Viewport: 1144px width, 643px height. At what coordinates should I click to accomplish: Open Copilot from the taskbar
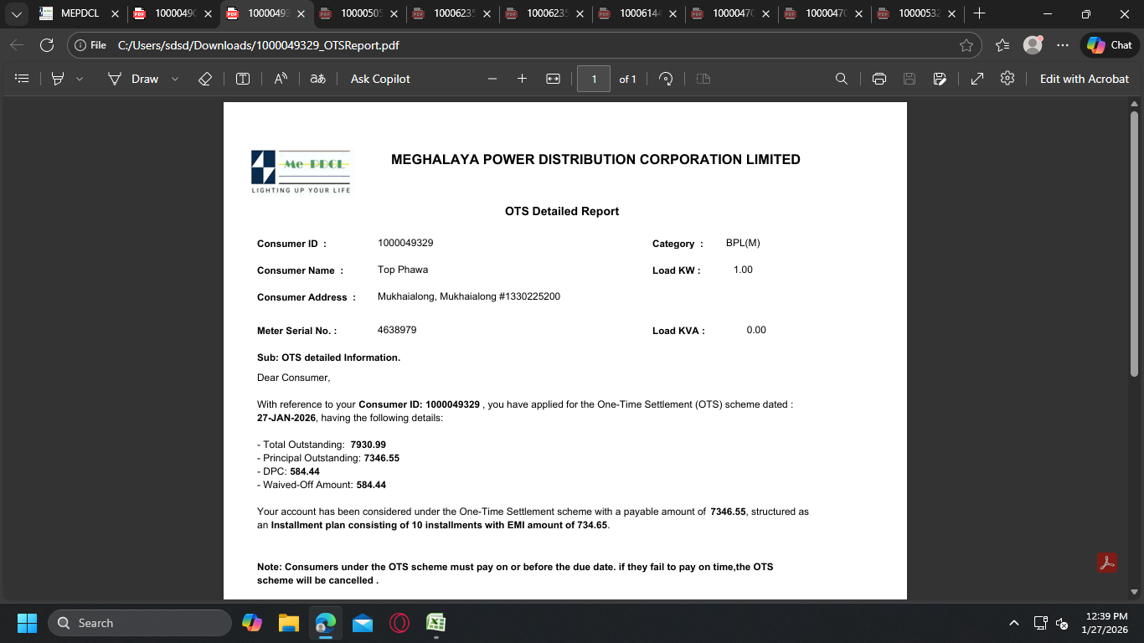[x=251, y=623]
